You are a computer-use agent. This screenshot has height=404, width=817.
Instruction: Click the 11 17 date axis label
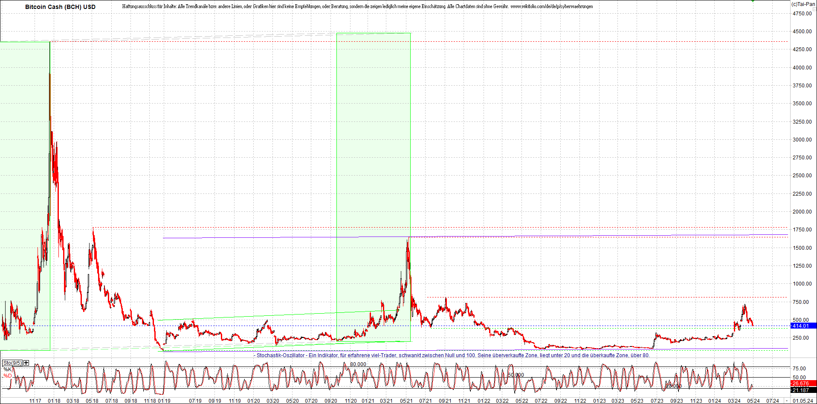pyautogui.click(x=35, y=401)
